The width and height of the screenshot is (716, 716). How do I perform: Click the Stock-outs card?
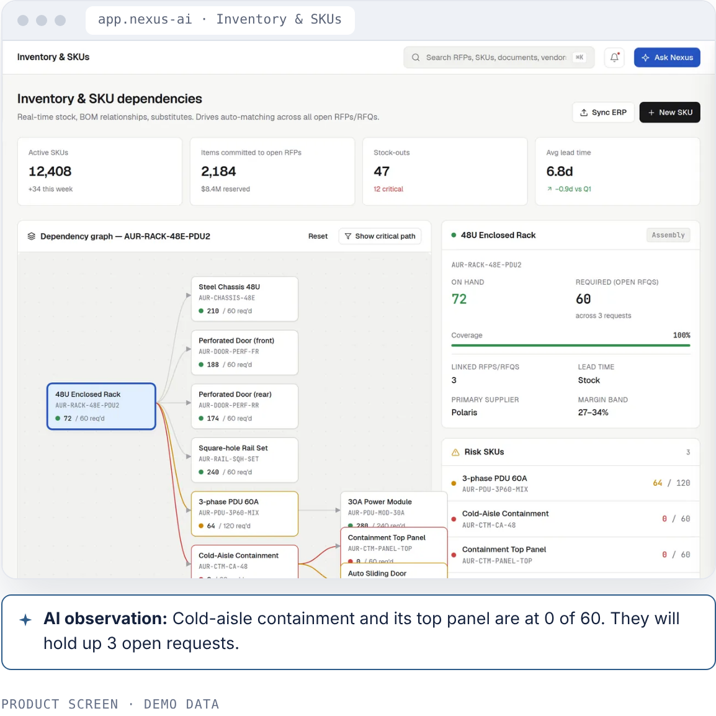click(x=445, y=172)
